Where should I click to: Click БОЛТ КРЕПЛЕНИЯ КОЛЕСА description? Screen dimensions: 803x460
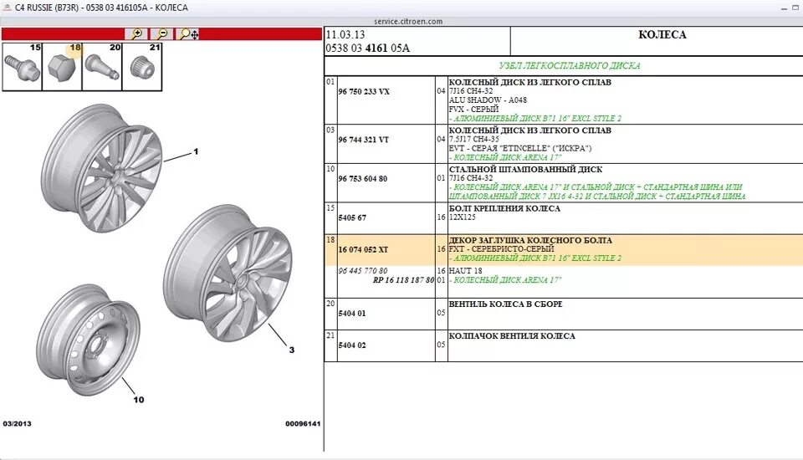click(504, 208)
